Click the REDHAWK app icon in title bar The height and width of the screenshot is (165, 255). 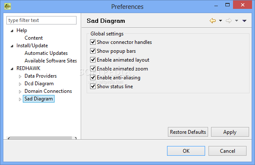pos(8,6)
